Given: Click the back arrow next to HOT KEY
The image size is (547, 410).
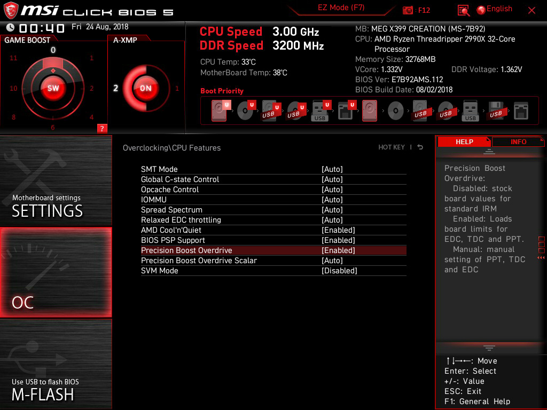Looking at the screenshot, I should coord(420,147).
